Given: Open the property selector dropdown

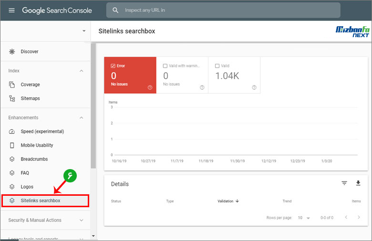Looking at the screenshot, I should click(84, 31).
